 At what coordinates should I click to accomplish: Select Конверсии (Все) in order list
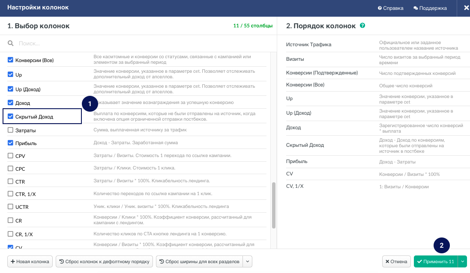pyautogui.click(x=377, y=85)
